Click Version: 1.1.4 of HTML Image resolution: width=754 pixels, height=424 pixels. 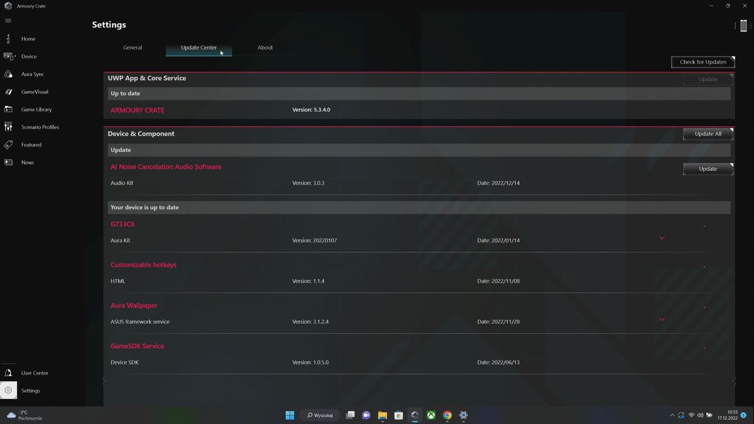[308, 281]
